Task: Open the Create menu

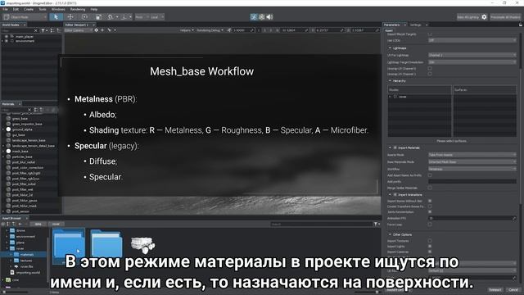Action: 29,9
